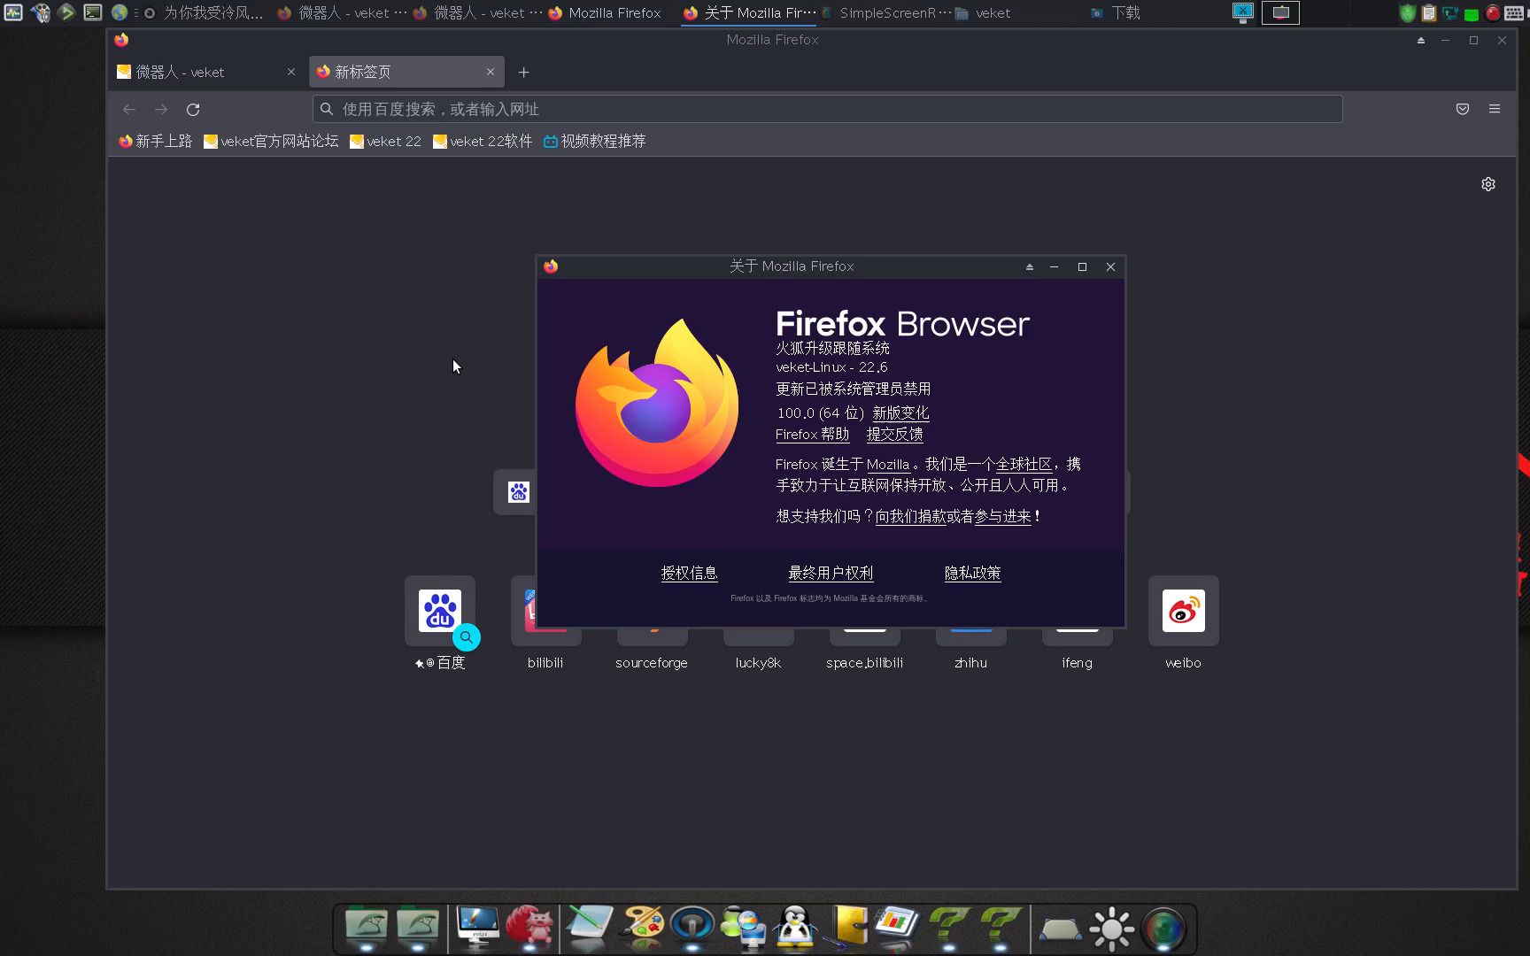
Task: Open the 授权信息 link
Action: pyautogui.click(x=689, y=573)
